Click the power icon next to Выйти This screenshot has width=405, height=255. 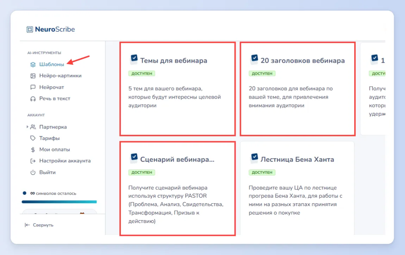pyautogui.click(x=33, y=172)
